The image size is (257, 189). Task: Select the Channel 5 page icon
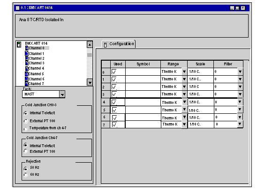point(27,74)
